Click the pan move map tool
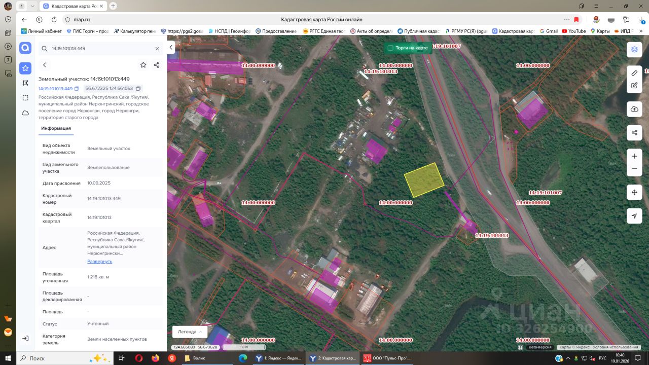The image size is (649, 365). point(634,193)
